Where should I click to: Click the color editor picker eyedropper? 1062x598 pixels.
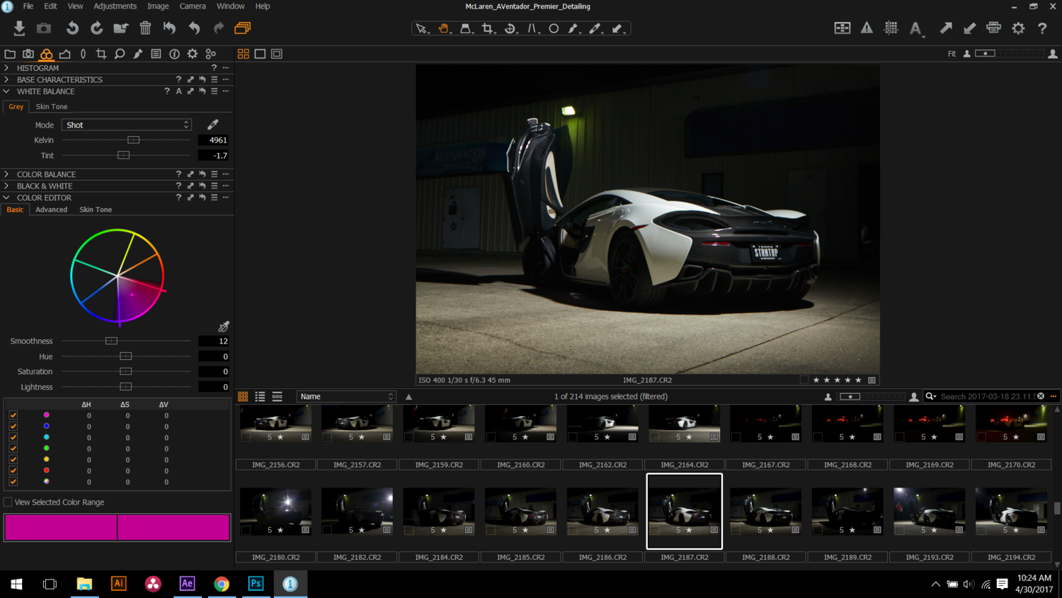pos(224,327)
